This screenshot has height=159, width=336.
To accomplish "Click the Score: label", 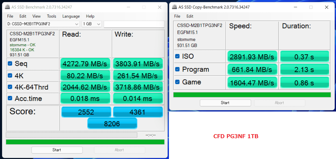I will pos(22,111).
